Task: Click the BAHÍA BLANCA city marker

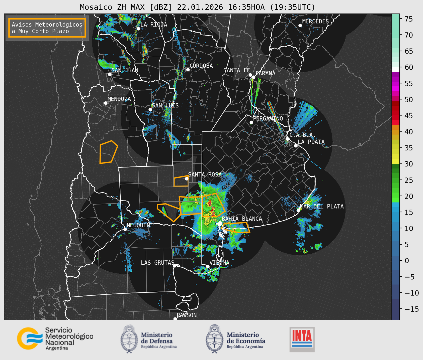Action: click(x=220, y=223)
